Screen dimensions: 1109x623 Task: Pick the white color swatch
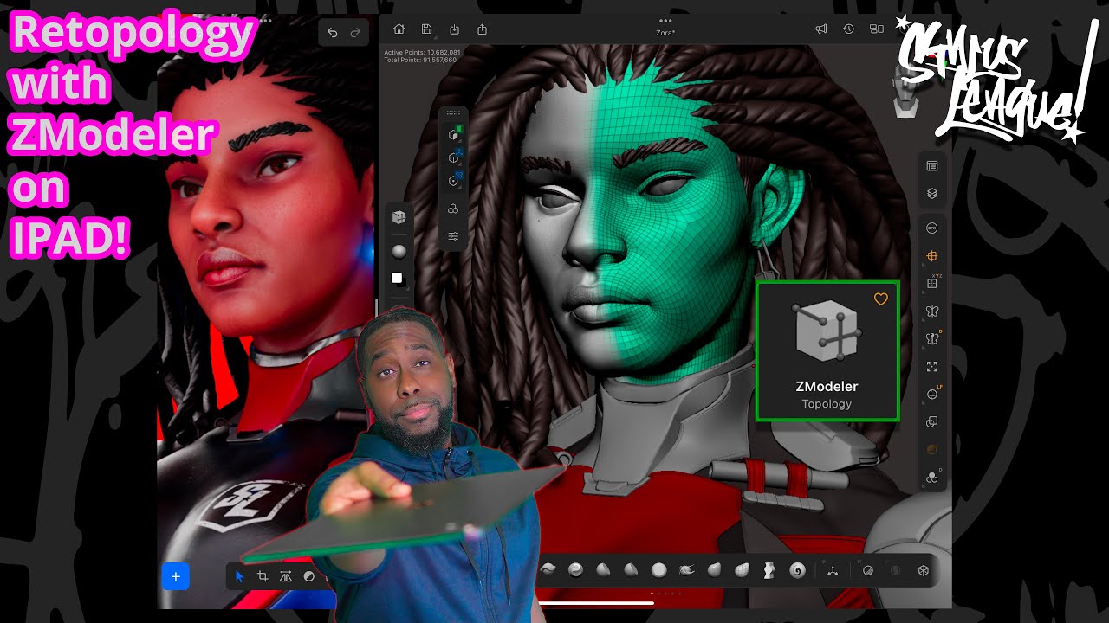click(397, 278)
